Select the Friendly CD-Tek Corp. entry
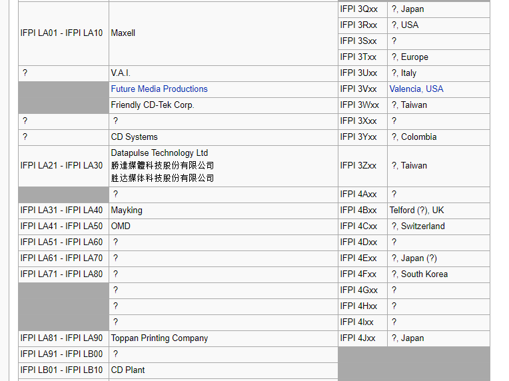The height and width of the screenshot is (381, 509). pos(153,105)
